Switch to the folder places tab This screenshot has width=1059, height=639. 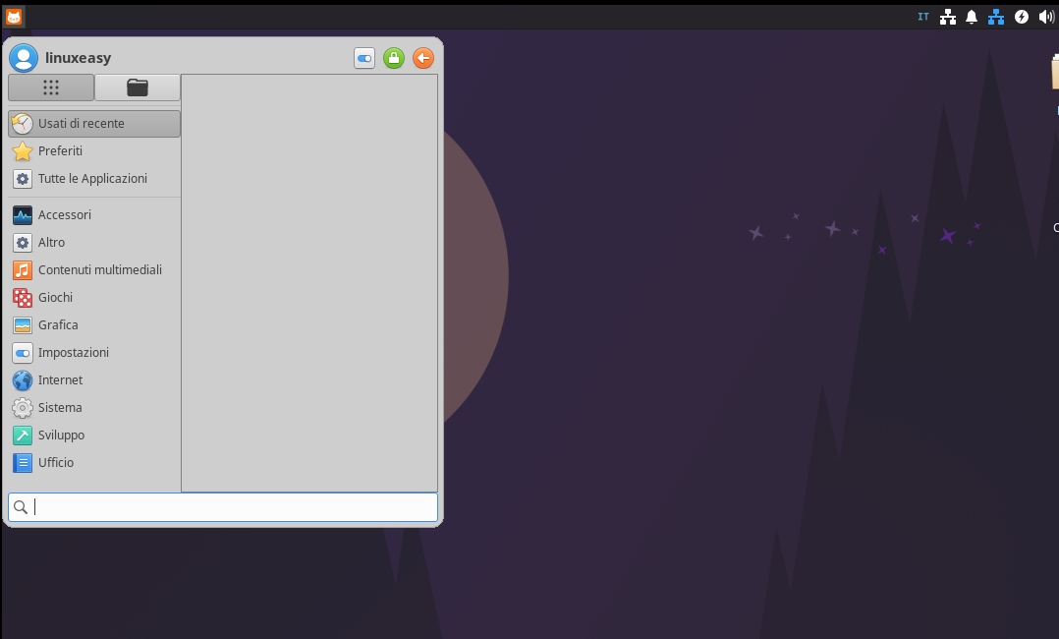[138, 87]
